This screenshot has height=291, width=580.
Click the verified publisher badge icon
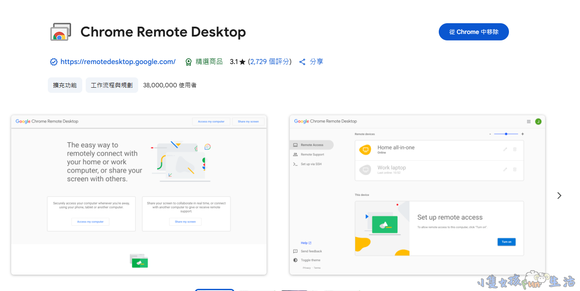click(x=54, y=62)
